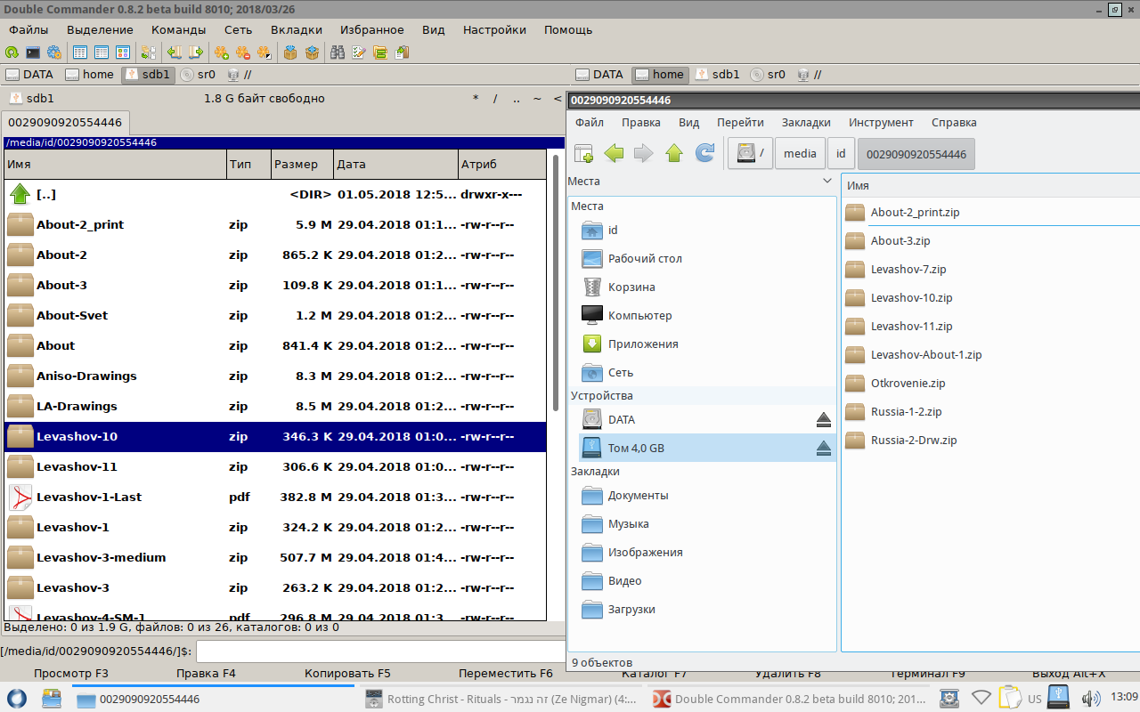The height and width of the screenshot is (712, 1140).
Task: Eject the DATA device in sidebar
Action: (x=823, y=420)
